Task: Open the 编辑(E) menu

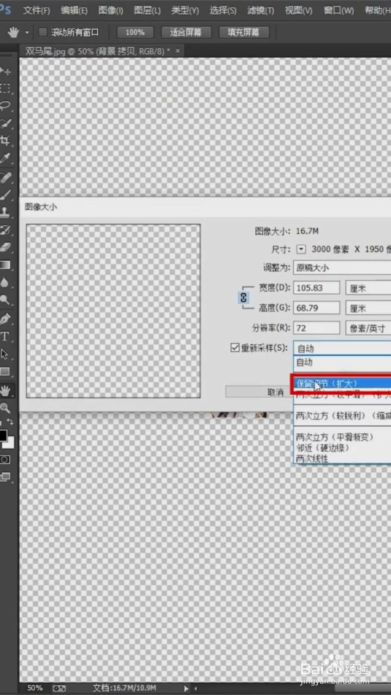Action: pos(74,10)
